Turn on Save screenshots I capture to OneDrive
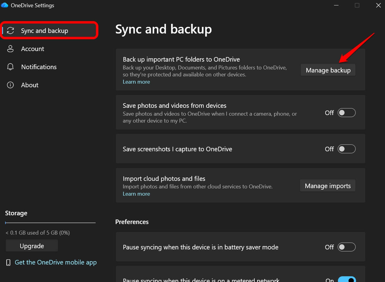This screenshot has height=282, width=385. (346, 149)
